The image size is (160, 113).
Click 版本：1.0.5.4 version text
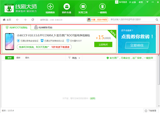coord(8,110)
